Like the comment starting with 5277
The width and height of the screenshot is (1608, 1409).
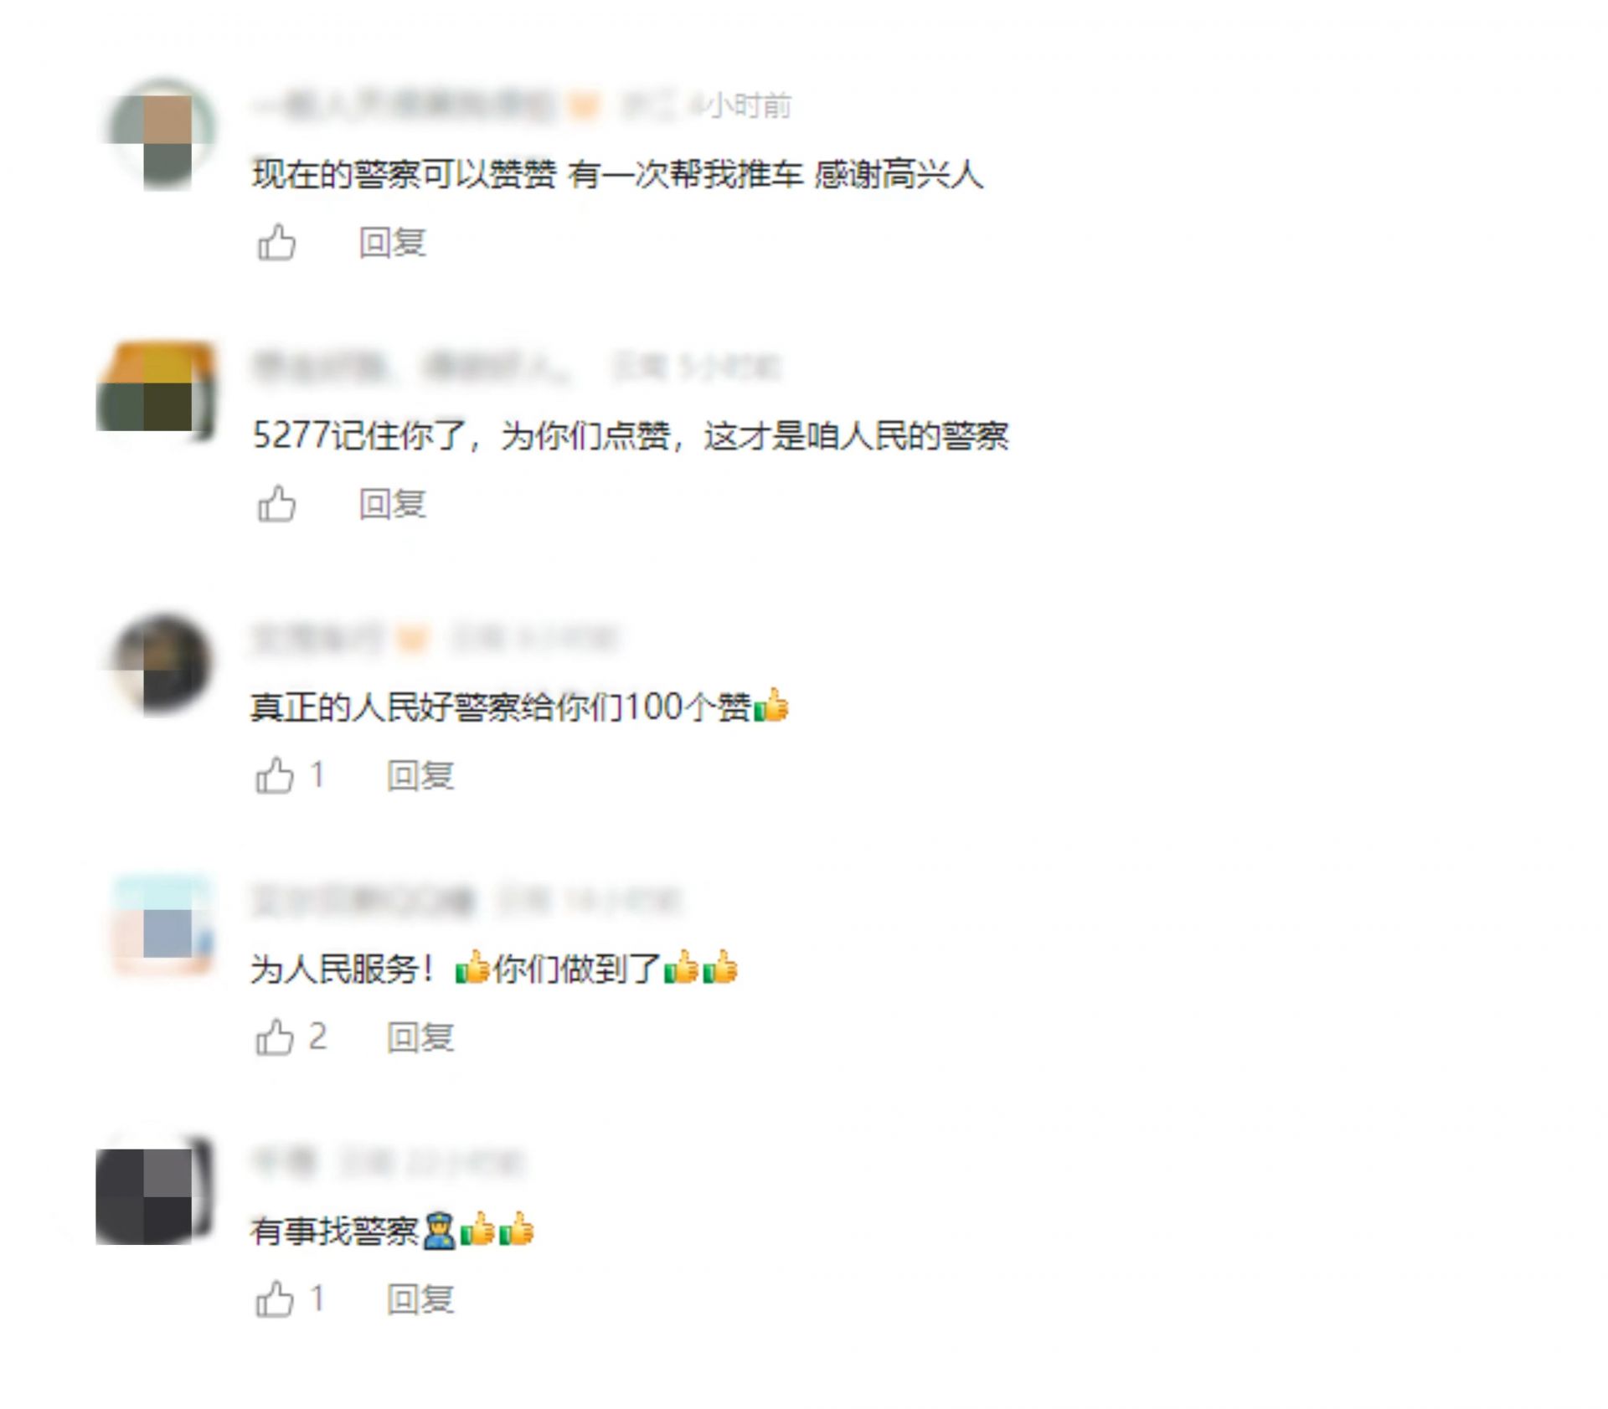coord(276,504)
